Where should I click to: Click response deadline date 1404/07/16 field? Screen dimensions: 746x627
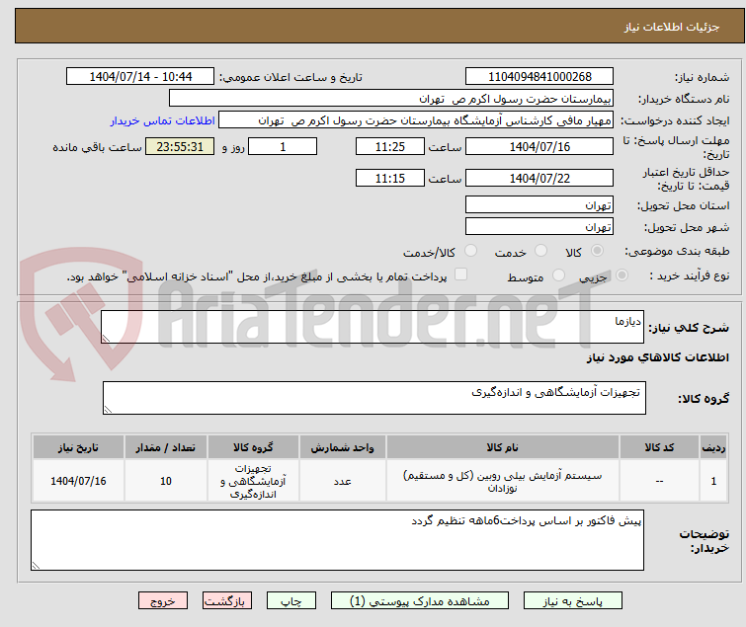[x=539, y=146]
